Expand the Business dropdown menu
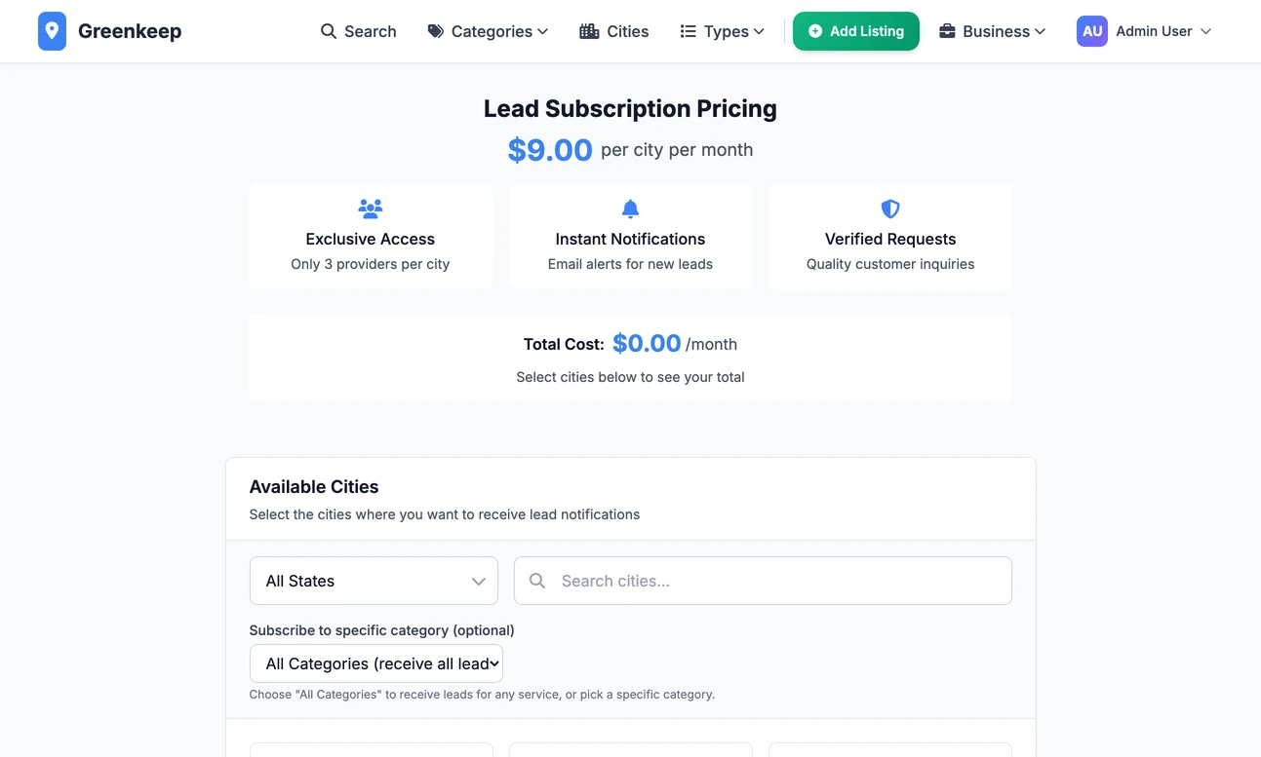The height and width of the screenshot is (757, 1261). pyautogui.click(x=993, y=31)
